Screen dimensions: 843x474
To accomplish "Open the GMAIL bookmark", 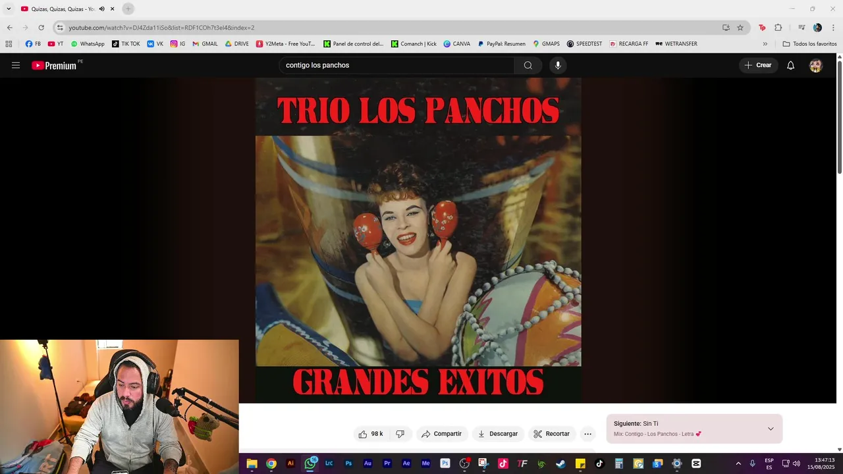I will tap(205, 44).
